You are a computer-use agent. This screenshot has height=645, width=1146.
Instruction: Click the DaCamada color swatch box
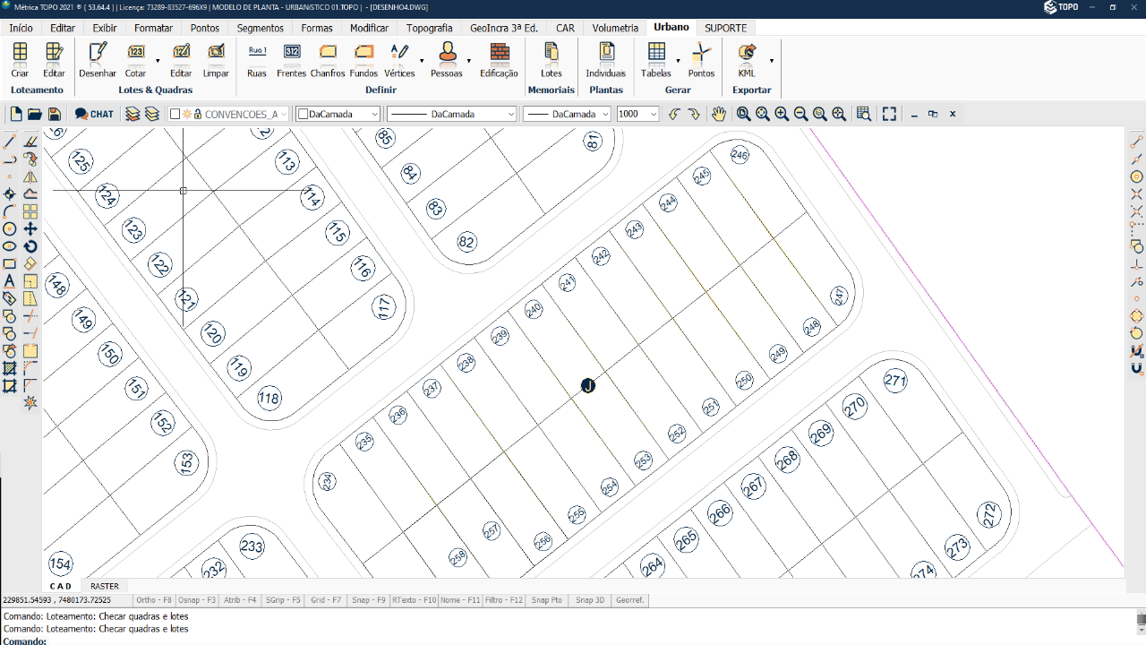click(x=304, y=115)
